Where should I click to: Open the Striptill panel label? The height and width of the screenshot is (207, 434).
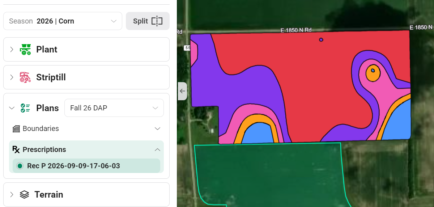point(51,77)
